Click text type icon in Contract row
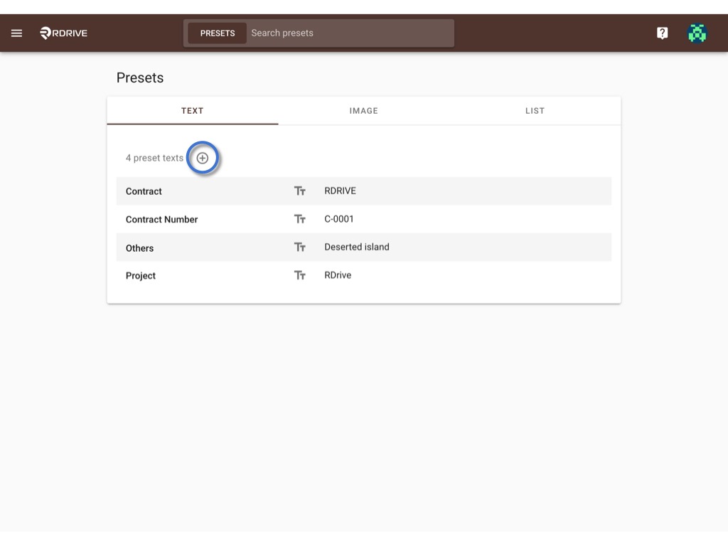The width and height of the screenshot is (728, 546). point(300,191)
